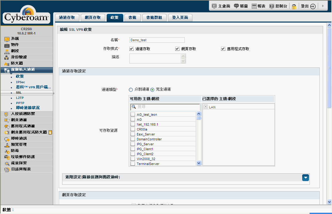
Task: Toggle the 應用程式存取 access mode checkbox
Action: click(223, 49)
